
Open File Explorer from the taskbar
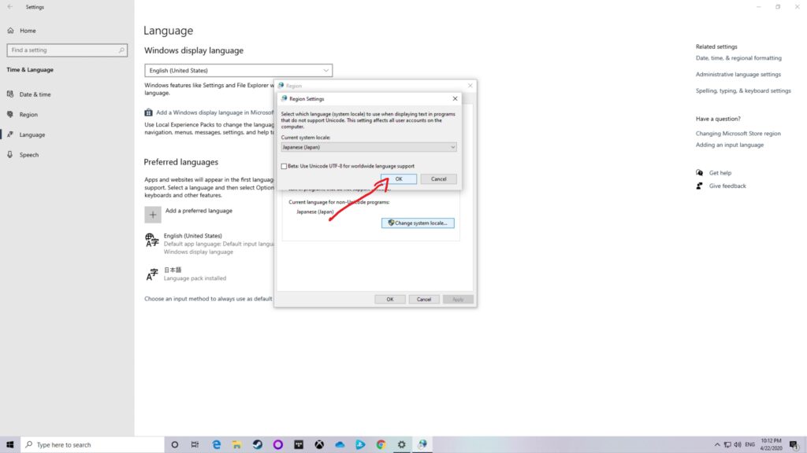tap(236, 444)
